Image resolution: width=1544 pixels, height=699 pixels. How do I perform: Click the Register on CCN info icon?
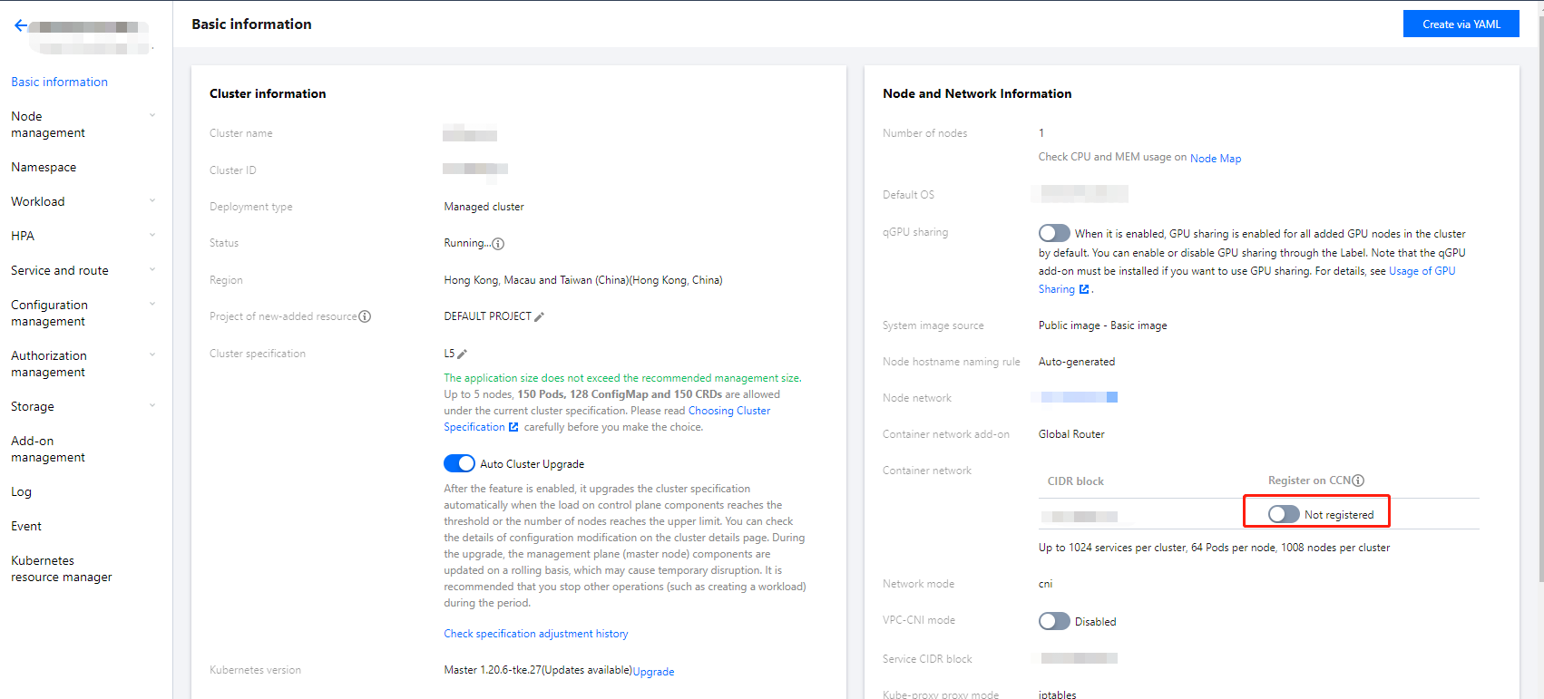[x=1358, y=481]
